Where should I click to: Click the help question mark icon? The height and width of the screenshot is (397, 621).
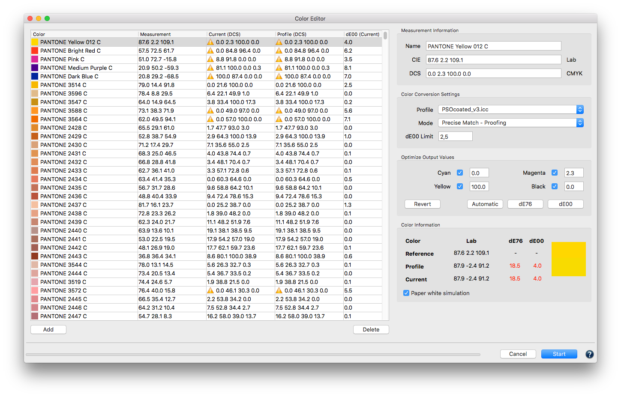coord(590,354)
